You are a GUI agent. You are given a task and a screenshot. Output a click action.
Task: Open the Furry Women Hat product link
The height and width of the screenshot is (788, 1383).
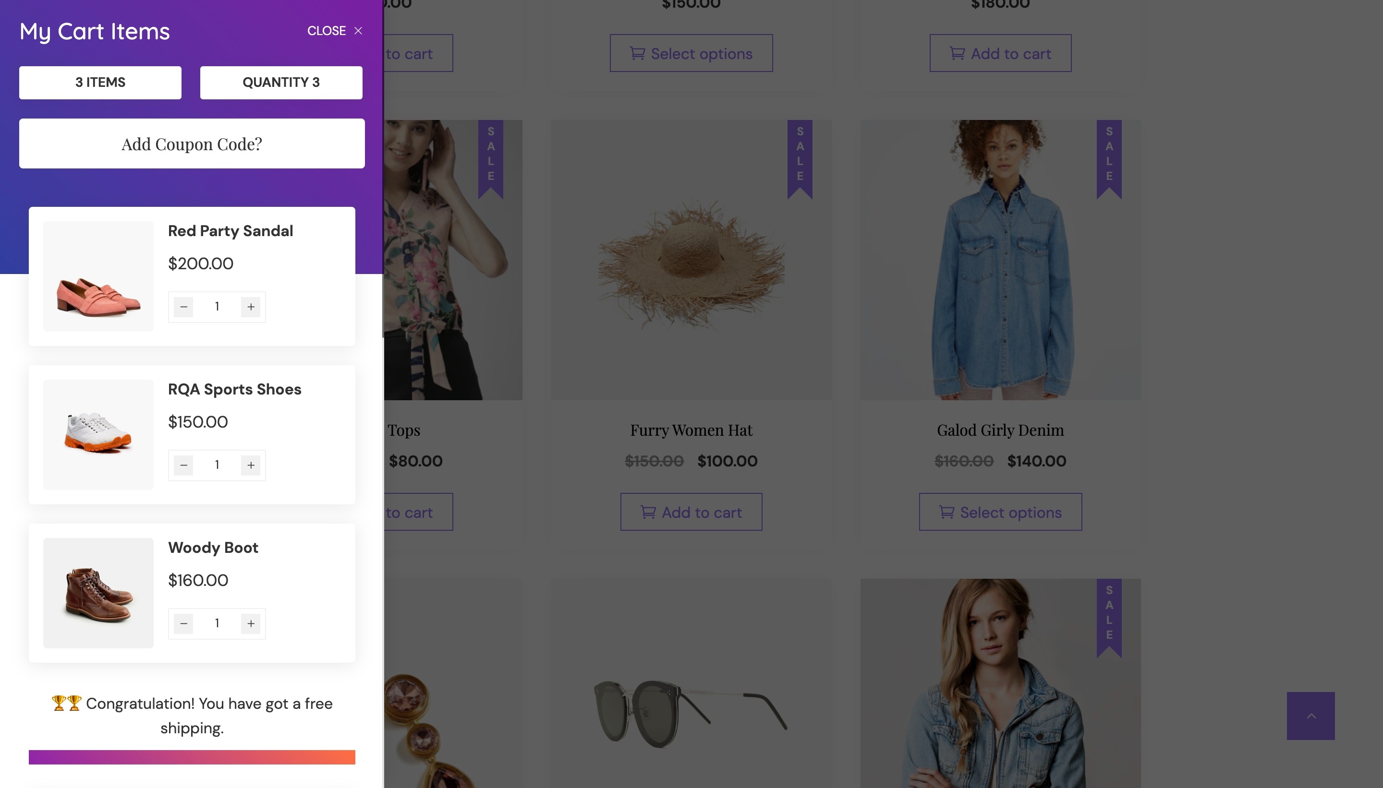[x=691, y=430]
